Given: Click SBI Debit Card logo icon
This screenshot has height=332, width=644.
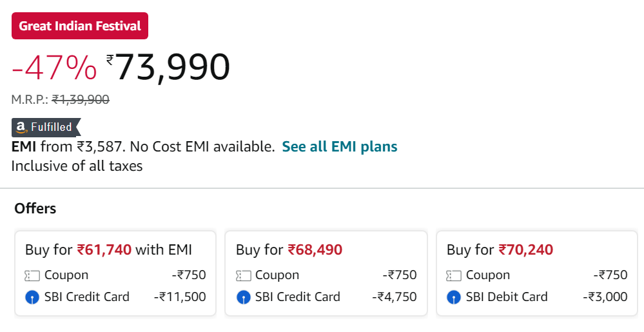Looking at the screenshot, I should (454, 297).
